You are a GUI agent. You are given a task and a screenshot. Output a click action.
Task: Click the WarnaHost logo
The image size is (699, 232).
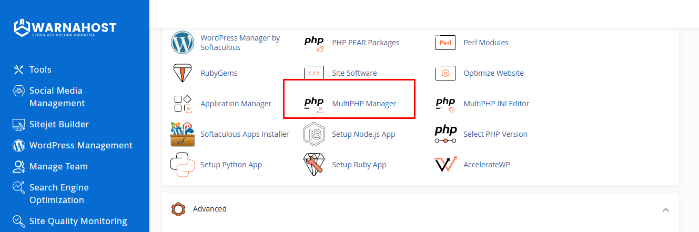(65, 28)
